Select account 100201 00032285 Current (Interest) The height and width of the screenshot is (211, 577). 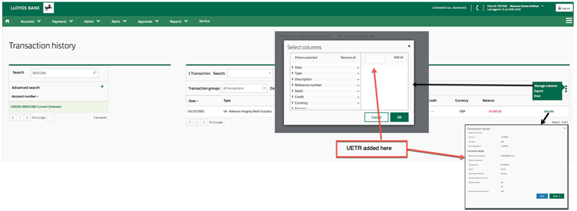(x=59, y=107)
